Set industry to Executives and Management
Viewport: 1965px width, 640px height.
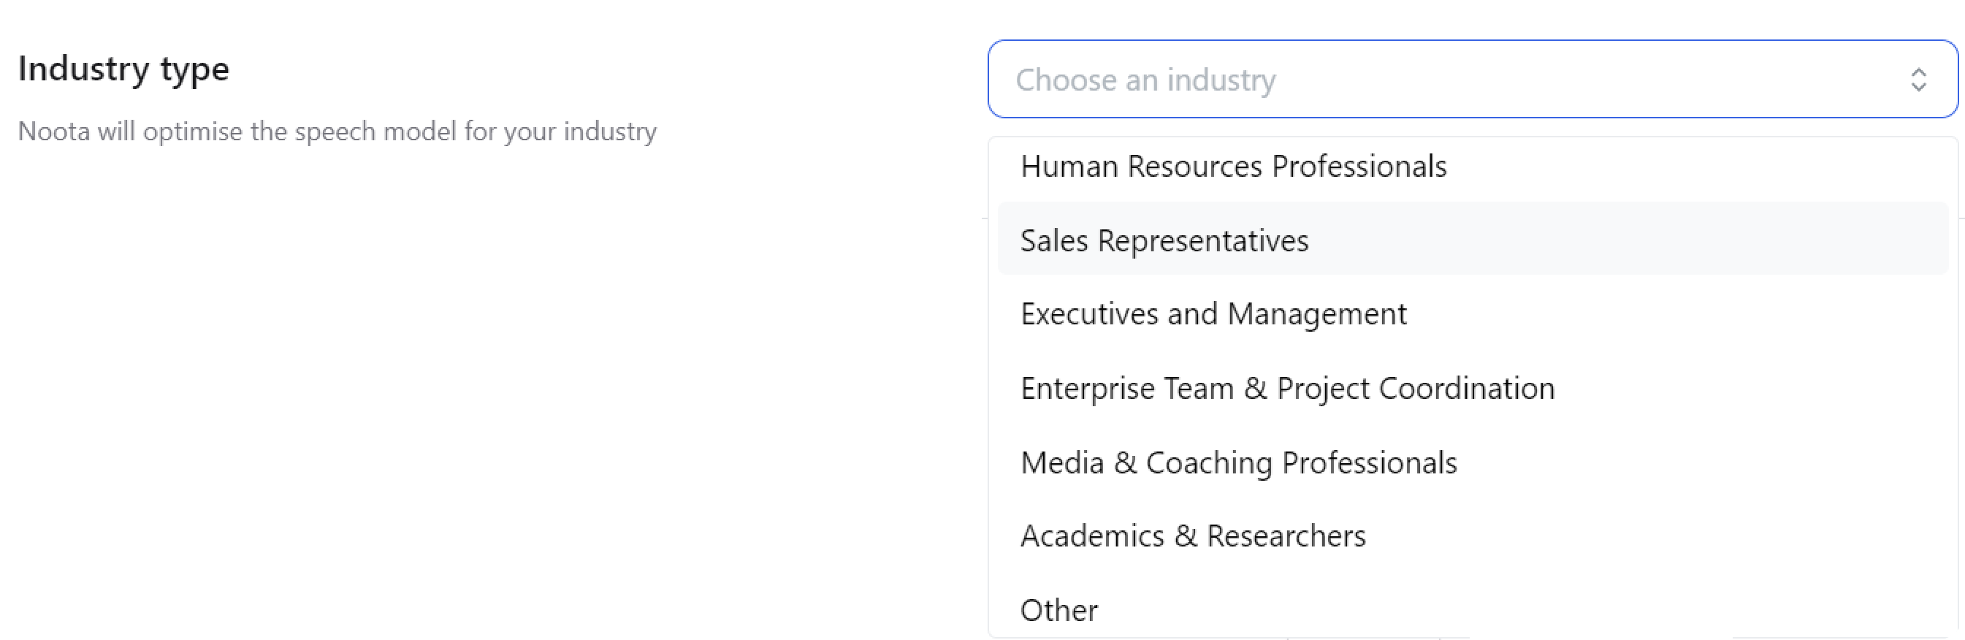1213,314
